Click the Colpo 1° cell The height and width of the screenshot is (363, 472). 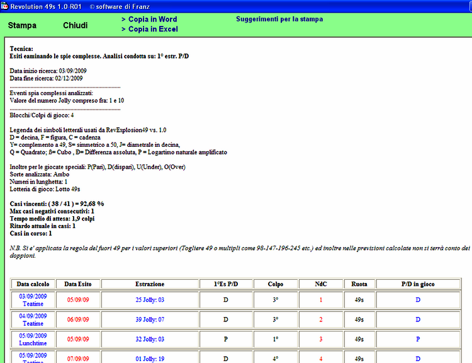point(276,339)
